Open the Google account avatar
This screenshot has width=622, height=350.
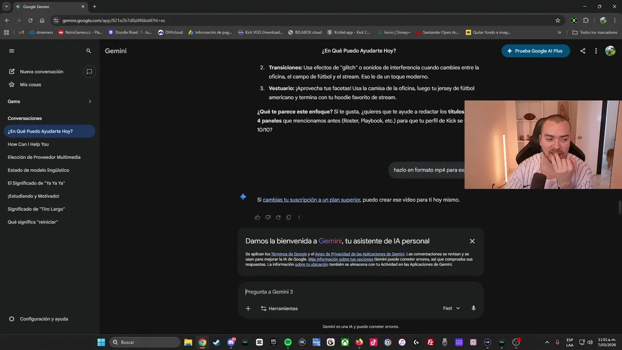pyautogui.click(x=610, y=51)
